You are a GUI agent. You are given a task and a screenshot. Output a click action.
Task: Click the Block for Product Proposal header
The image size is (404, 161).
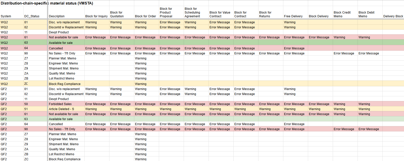(166, 13)
